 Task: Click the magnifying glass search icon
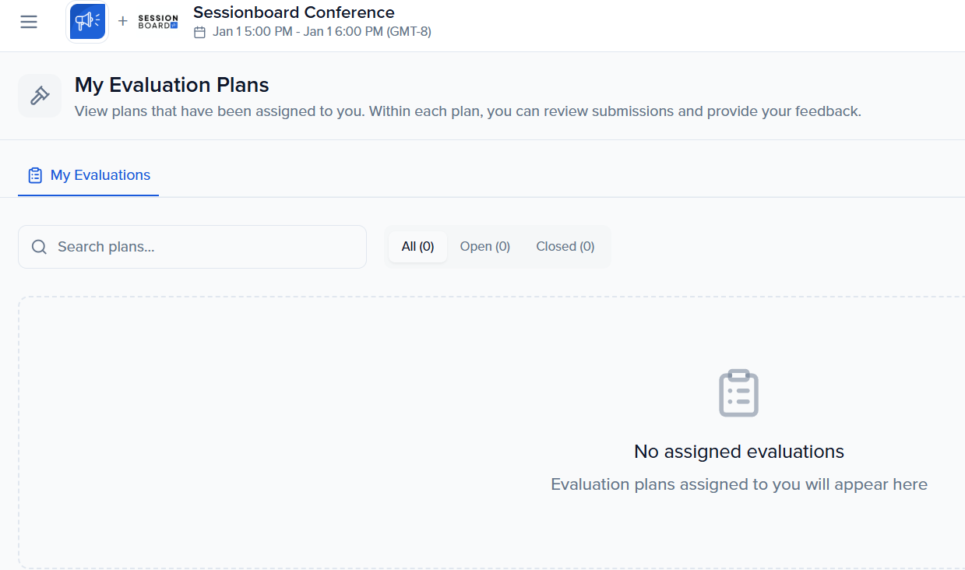pyautogui.click(x=39, y=247)
